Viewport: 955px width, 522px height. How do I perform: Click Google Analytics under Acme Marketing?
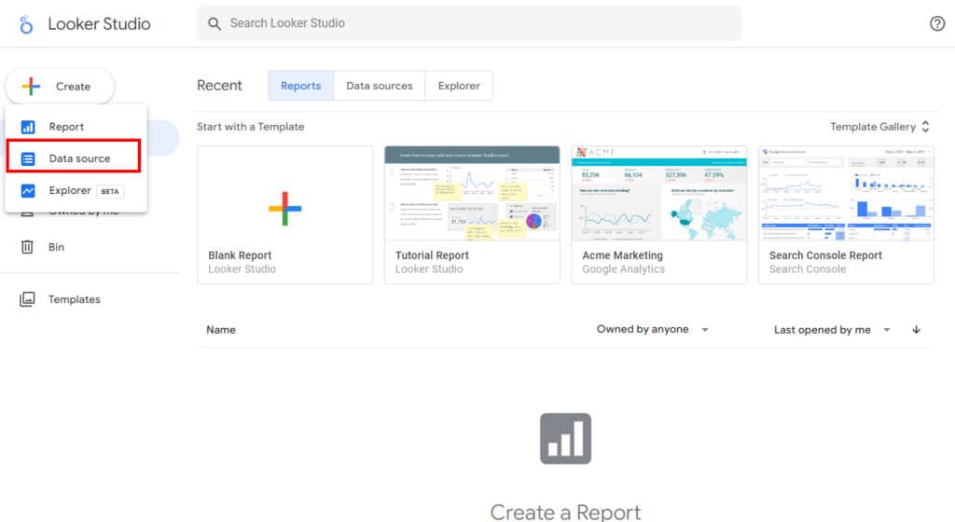[623, 268]
